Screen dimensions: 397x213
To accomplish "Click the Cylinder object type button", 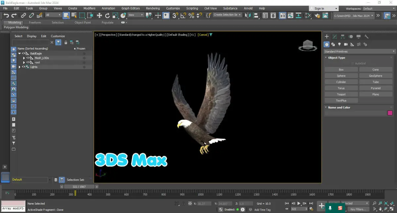I will [341, 82].
